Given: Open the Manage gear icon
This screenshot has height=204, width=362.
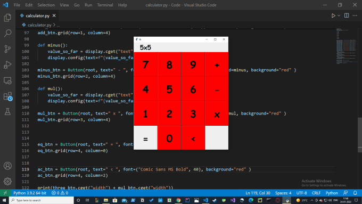Looking at the screenshot, I should 7,181.
